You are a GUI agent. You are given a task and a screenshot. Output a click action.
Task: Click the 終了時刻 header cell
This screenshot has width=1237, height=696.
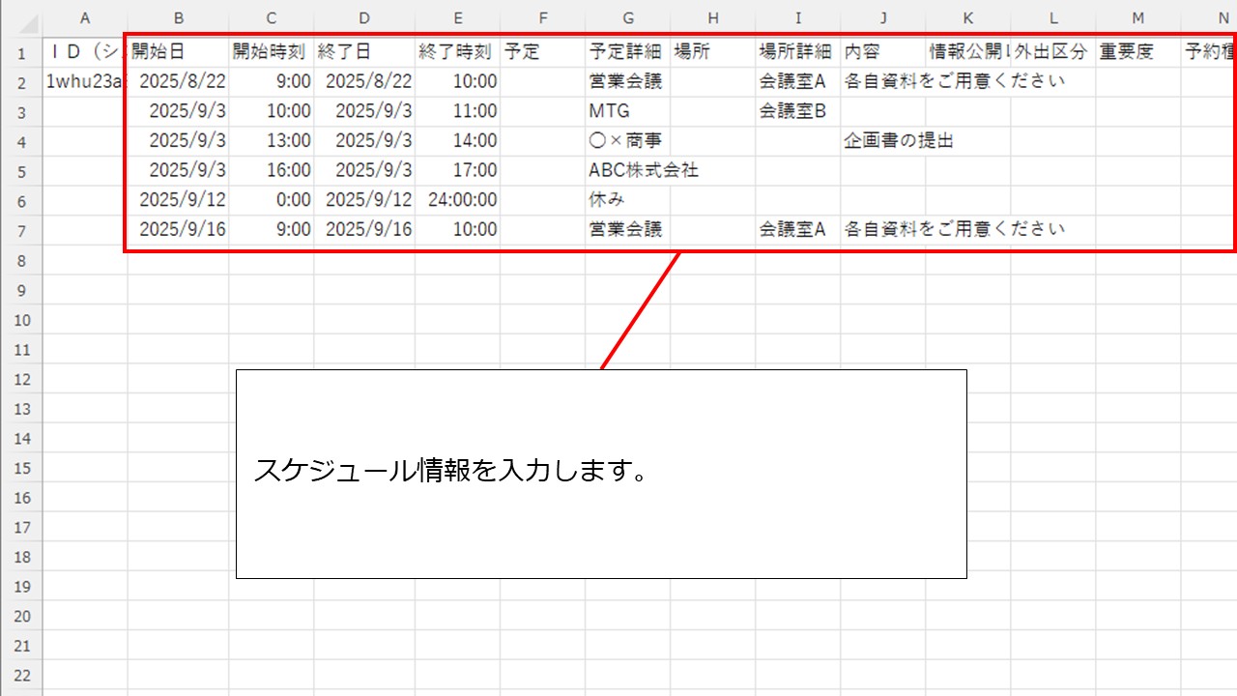click(458, 52)
